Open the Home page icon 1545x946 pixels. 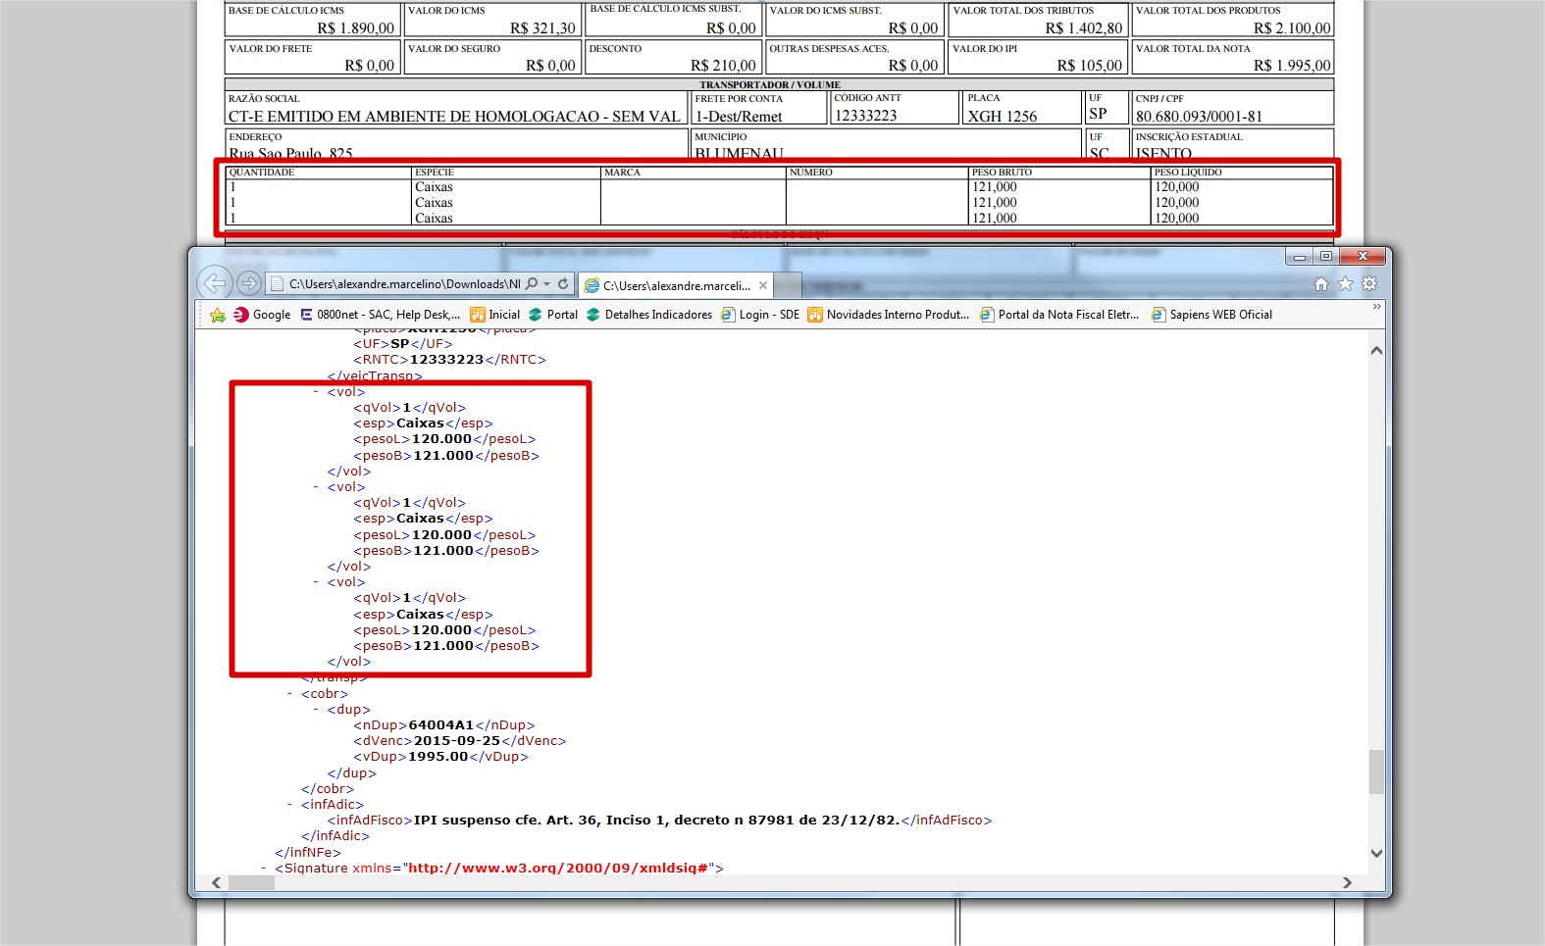[1321, 283]
